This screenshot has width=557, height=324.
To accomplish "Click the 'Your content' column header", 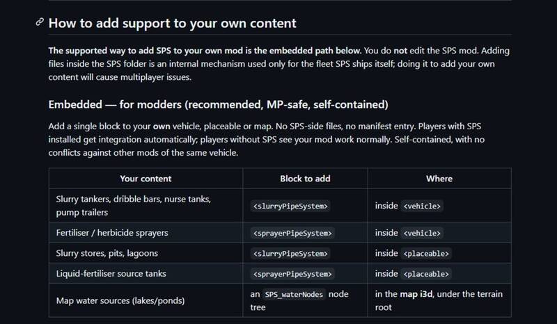I will (x=146, y=179).
